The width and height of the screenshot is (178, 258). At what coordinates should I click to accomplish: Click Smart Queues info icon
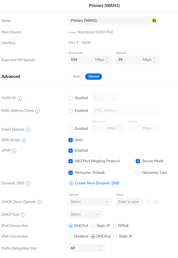coord(28,130)
